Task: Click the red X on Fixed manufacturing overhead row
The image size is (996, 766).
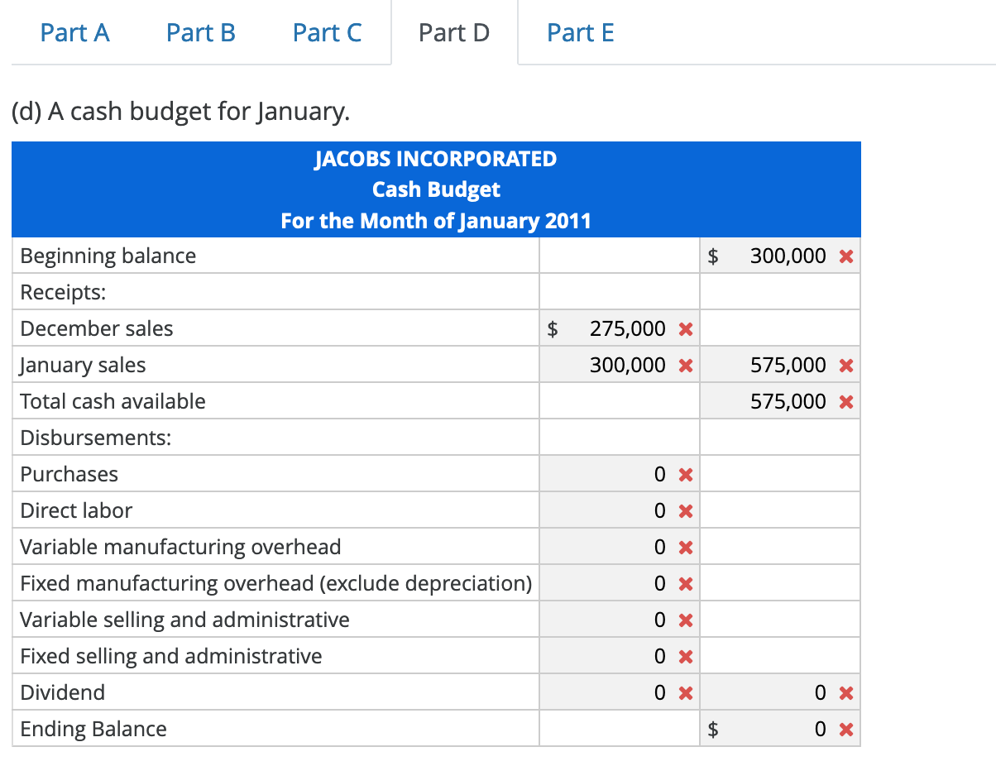Action: click(685, 582)
